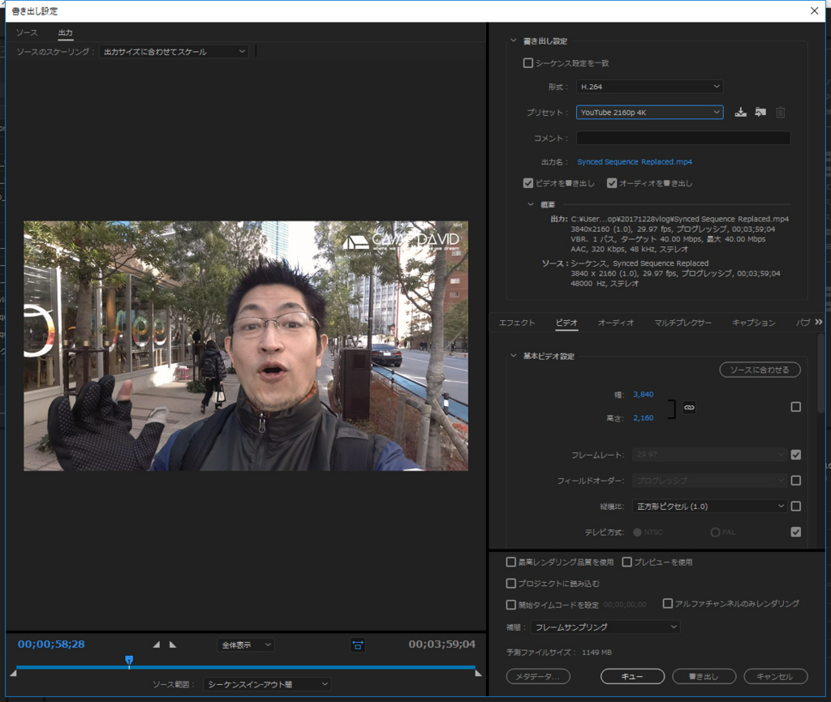Check プロジェクトに読み込む
This screenshot has width=831, height=702.
(x=511, y=583)
